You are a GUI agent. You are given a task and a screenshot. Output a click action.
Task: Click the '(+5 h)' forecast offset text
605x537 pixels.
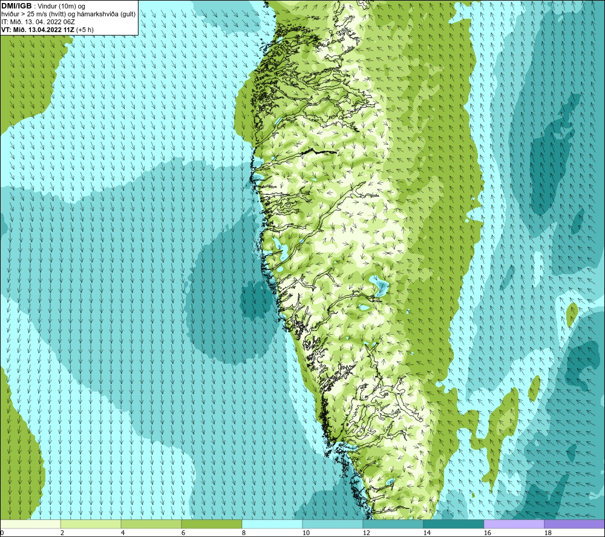coord(85,30)
